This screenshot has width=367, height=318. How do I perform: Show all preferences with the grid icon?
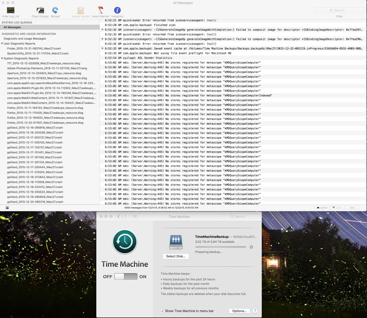pos(135,217)
